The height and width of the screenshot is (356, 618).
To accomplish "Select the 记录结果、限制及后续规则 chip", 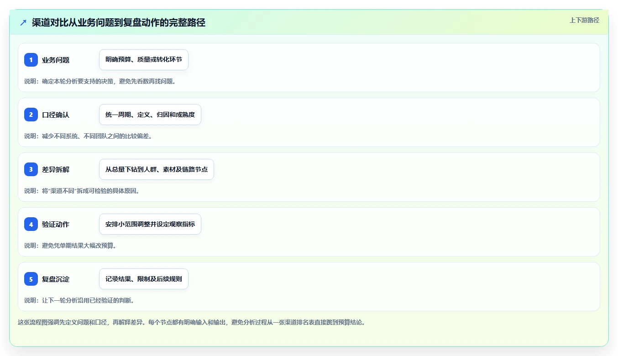I will pos(144,279).
